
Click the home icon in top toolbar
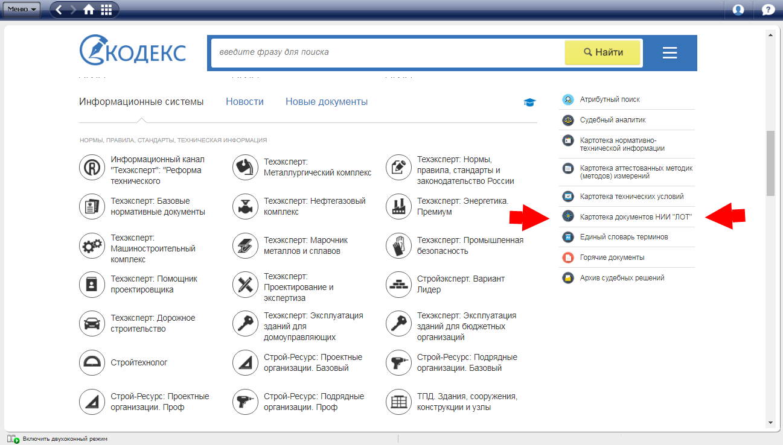(89, 10)
